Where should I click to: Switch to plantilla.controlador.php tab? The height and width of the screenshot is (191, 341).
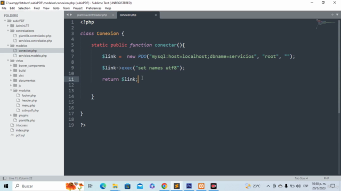point(92,15)
